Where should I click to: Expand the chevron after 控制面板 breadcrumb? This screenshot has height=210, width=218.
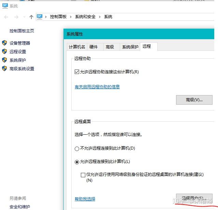tap(71, 17)
